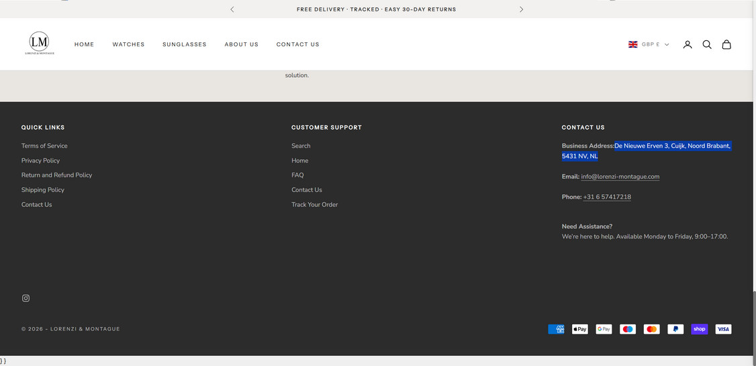Click the Lorenzi & Montague LM logo
This screenshot has width=756, height=366.
[40, 44]
